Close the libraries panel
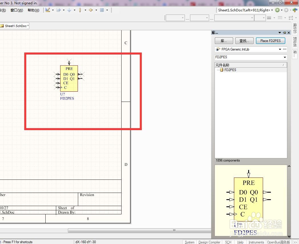This screenshot has width=299, height=244. click(x=289, y=33)
